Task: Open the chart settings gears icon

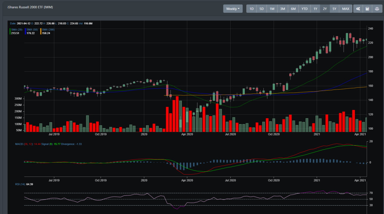Action: tap(358, 9)
